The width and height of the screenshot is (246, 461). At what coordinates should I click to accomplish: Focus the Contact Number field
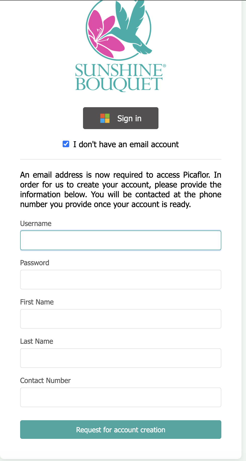coord(121,397)
